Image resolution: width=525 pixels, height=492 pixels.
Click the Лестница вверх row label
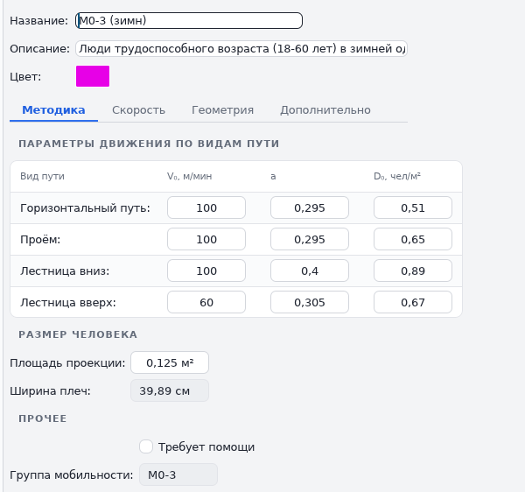[x=68, y=302]
